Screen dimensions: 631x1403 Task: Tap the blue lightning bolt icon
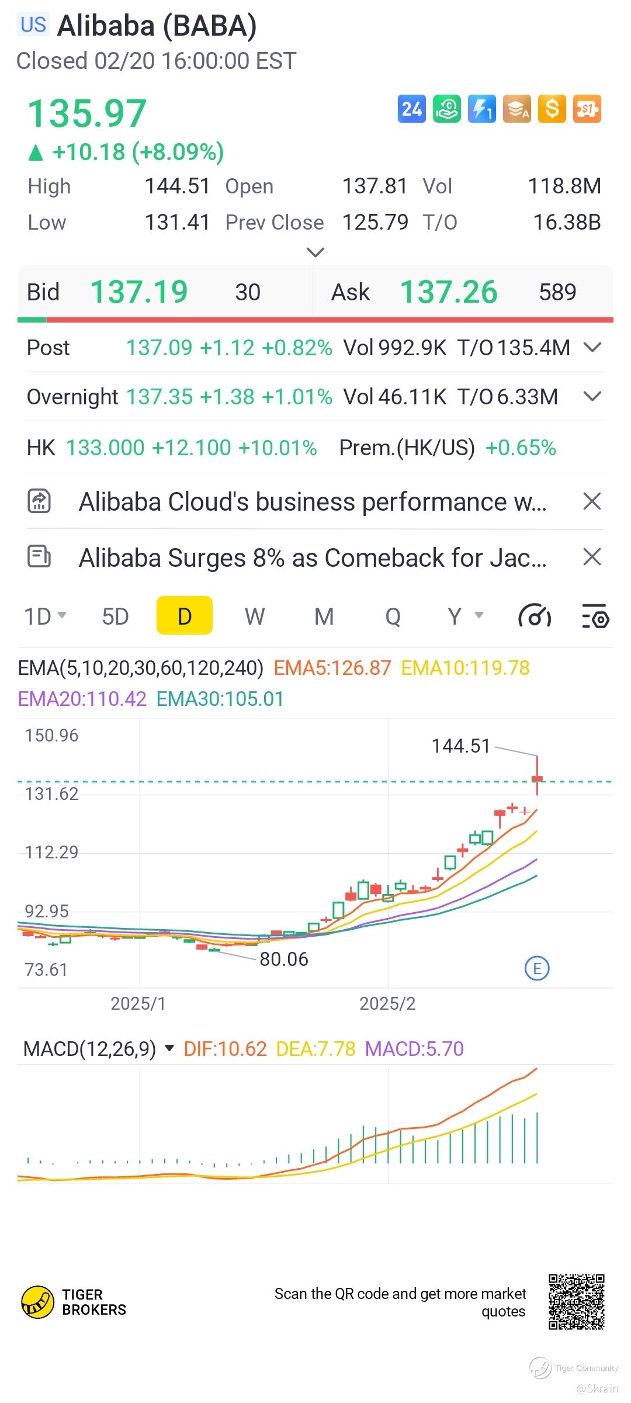click(482, 109)
